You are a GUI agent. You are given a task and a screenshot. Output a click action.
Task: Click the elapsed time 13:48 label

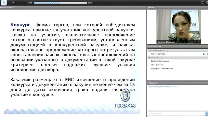click(30, 3)
